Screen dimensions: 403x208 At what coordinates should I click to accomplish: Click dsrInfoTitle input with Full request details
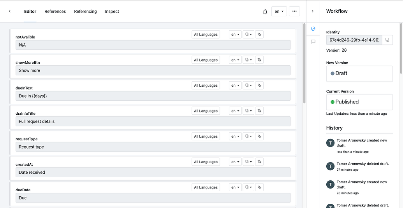(153, 121)
